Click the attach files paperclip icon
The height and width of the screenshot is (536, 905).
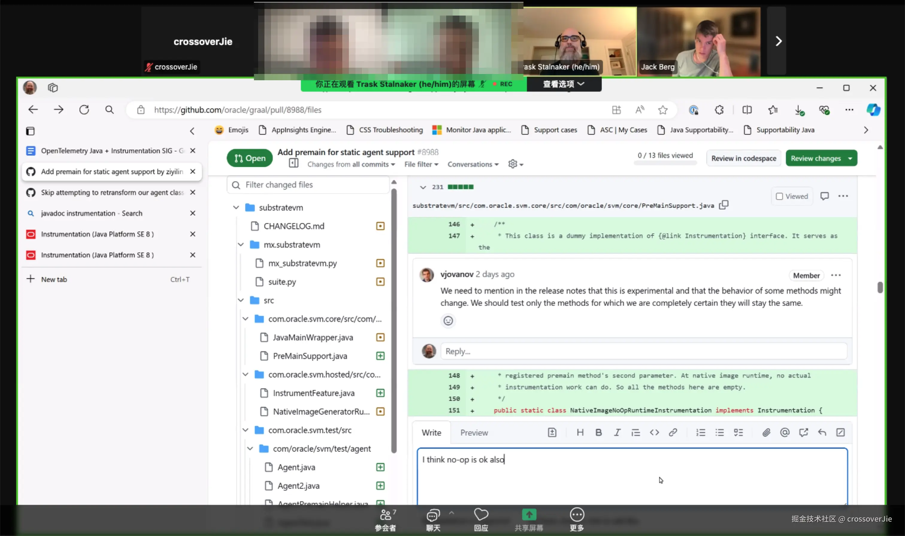coord(766,432)
